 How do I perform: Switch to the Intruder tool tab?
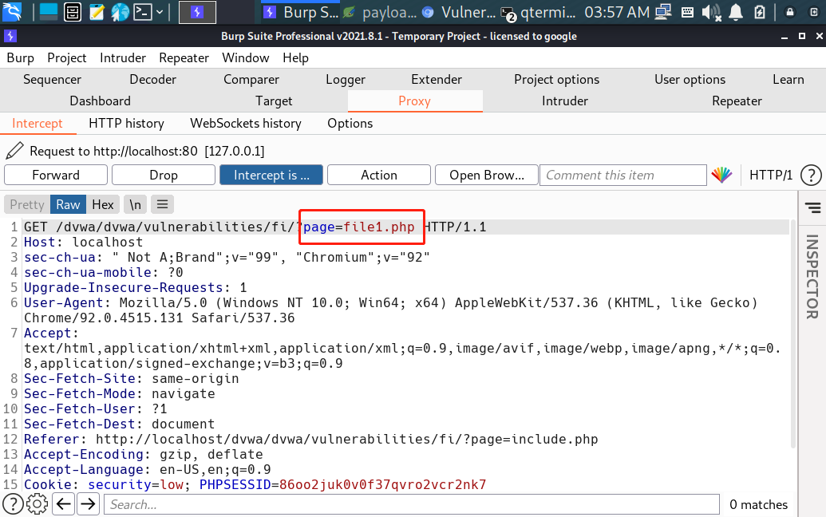(565, 101)
